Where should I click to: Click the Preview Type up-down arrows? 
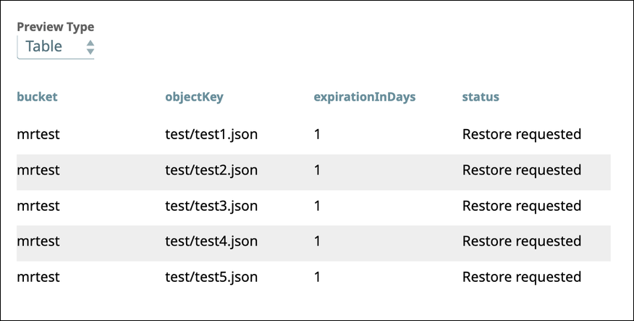90,47
